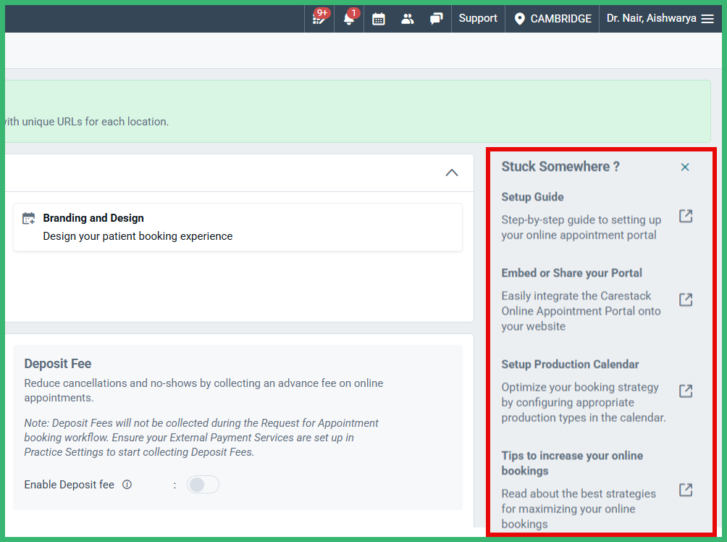Enable the Deposit fee toggle
This screenshot has height=542, width=727.
point(203,485)
